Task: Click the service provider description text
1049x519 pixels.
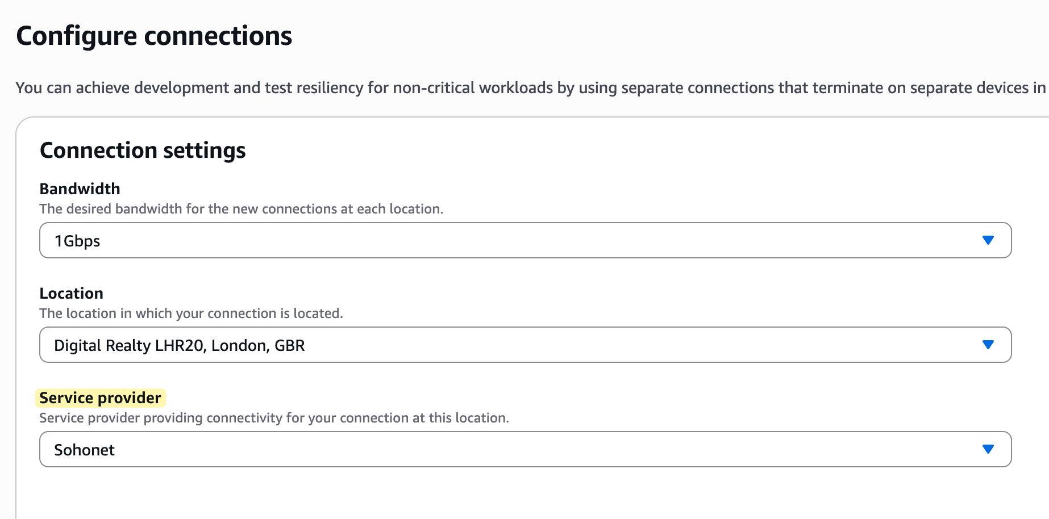Action: (x=274, y=418)
